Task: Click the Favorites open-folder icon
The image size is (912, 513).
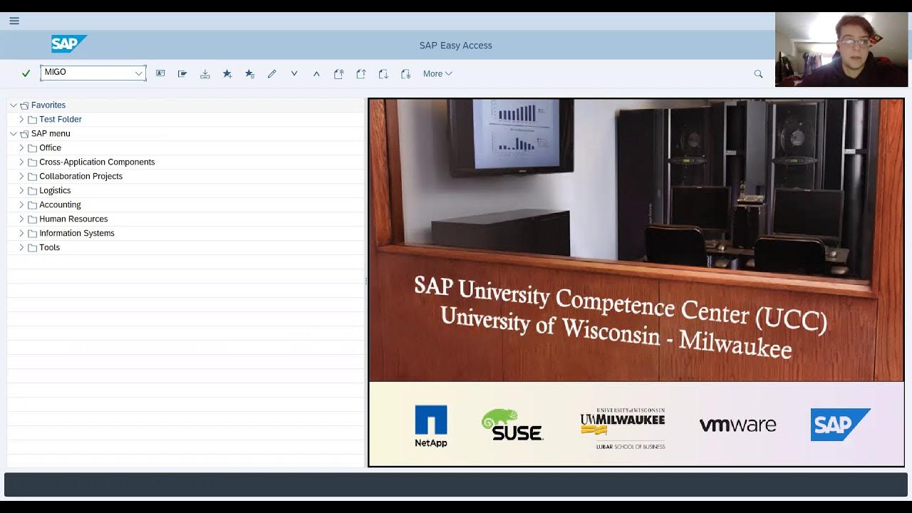Action: (24, 105)
